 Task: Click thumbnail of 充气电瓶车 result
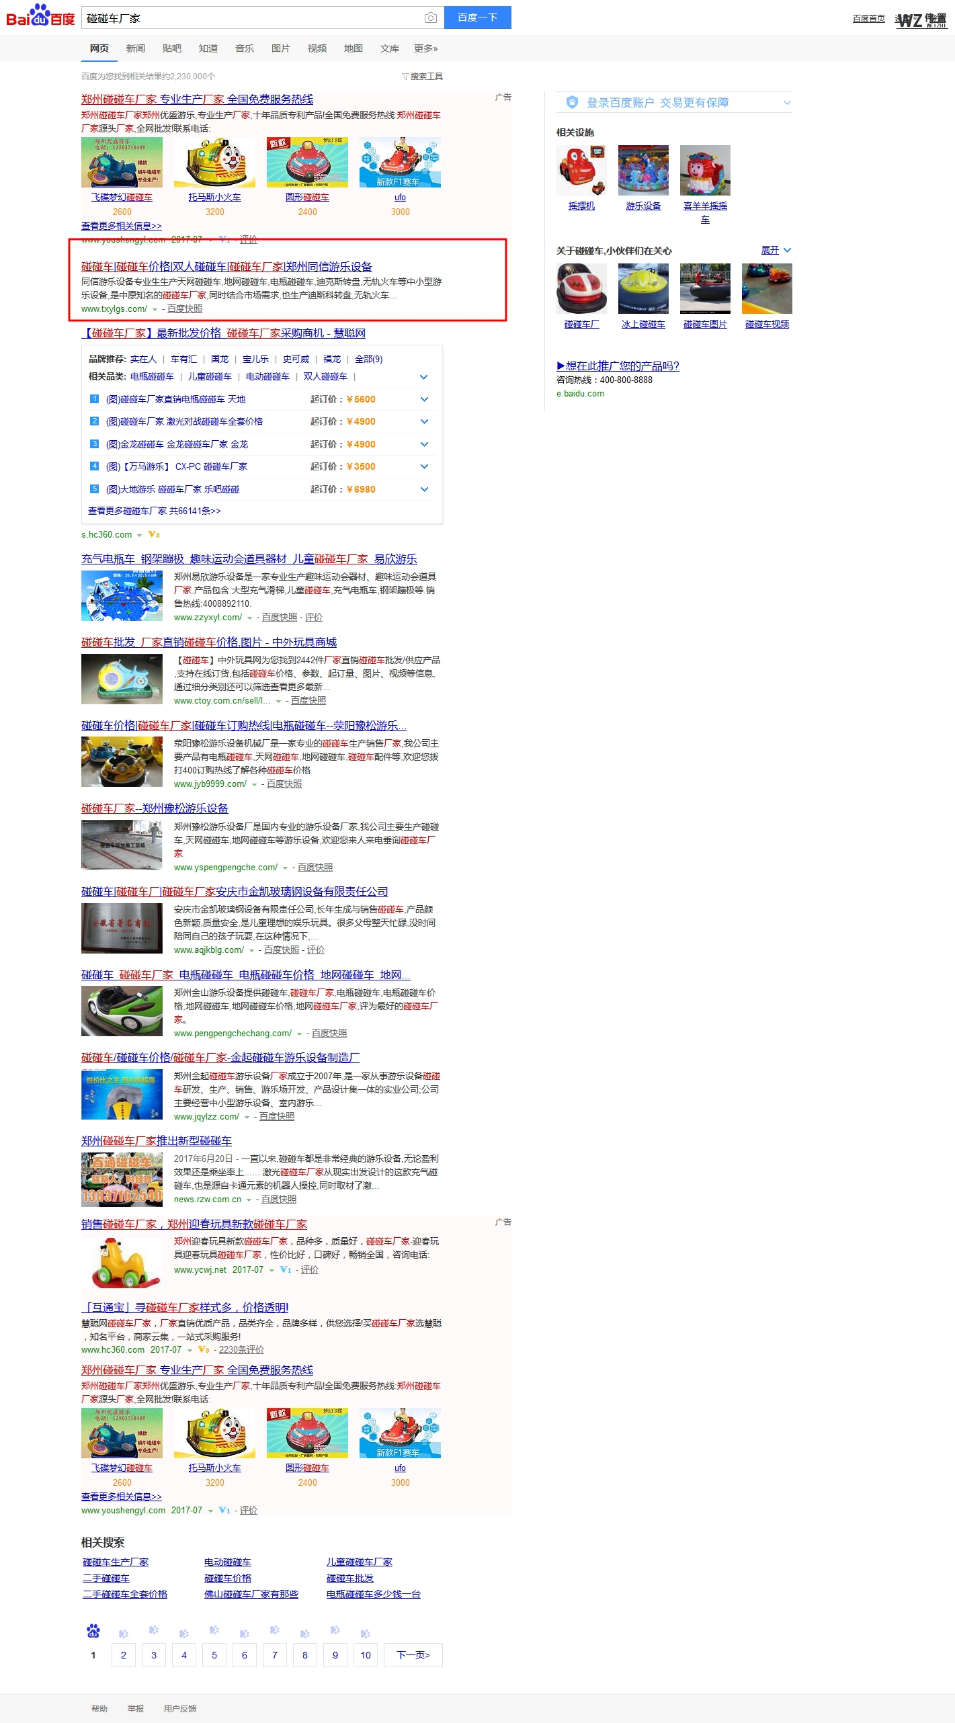122,596
